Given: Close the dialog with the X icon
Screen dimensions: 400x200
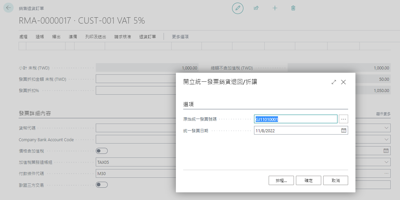Looking at the screenshot, I should click(x=343, y=82).
